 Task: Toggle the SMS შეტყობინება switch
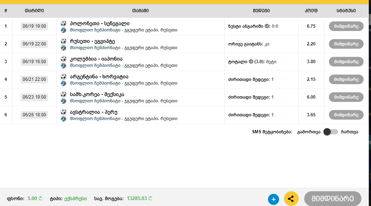tap(330, 132)
